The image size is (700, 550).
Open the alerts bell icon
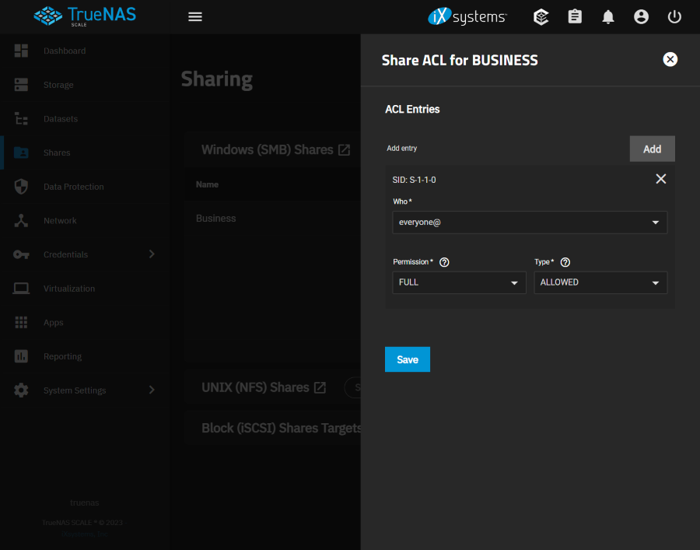tap(608, 16)
